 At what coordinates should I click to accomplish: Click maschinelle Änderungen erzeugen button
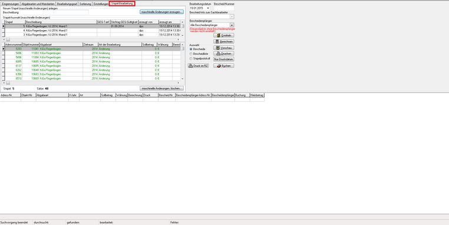[161, 12]
